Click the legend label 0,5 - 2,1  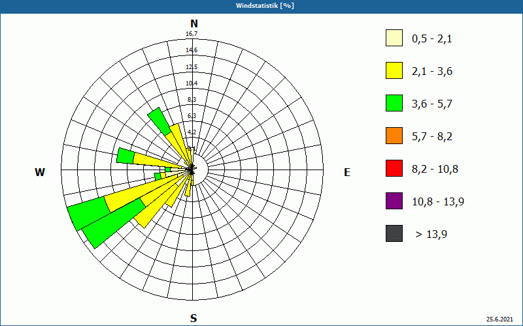point(432,39)
